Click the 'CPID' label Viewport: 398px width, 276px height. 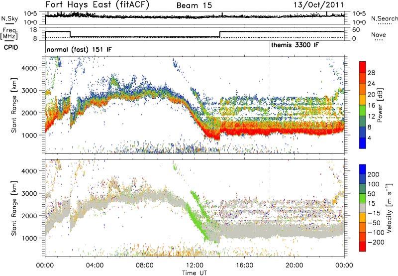[10, 47]
